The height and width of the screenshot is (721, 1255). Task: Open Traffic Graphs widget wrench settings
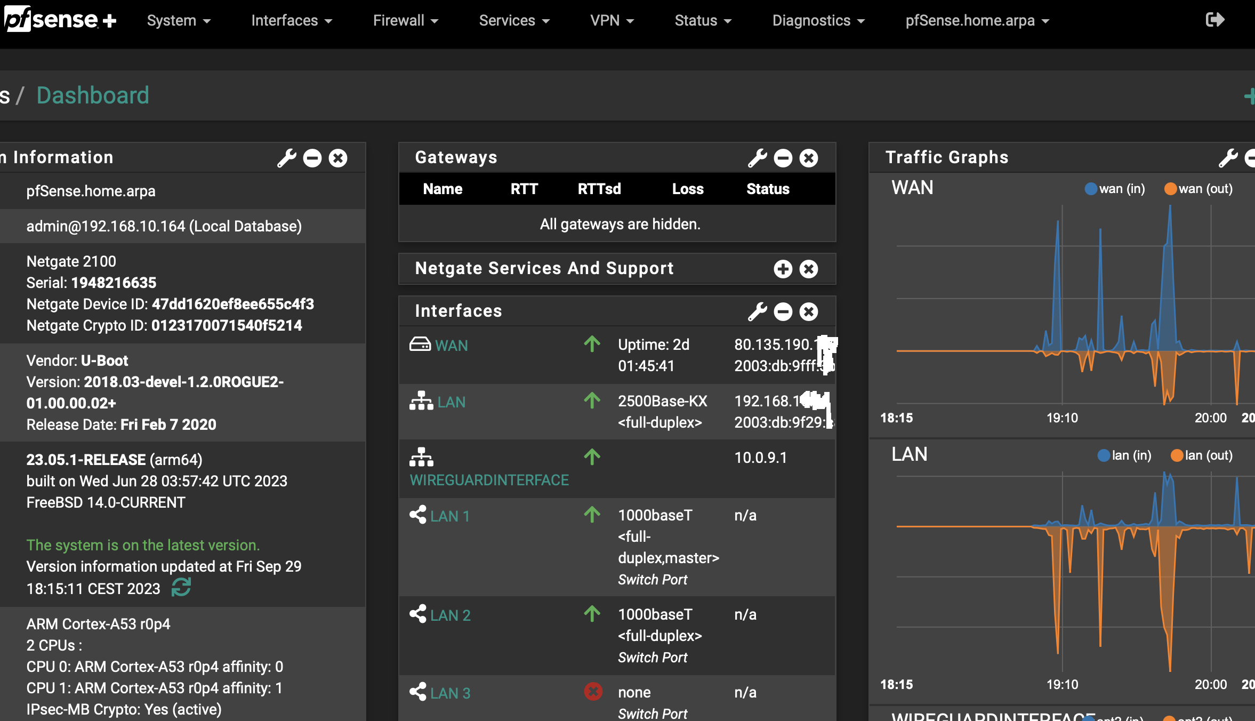tap(1228, 158)
